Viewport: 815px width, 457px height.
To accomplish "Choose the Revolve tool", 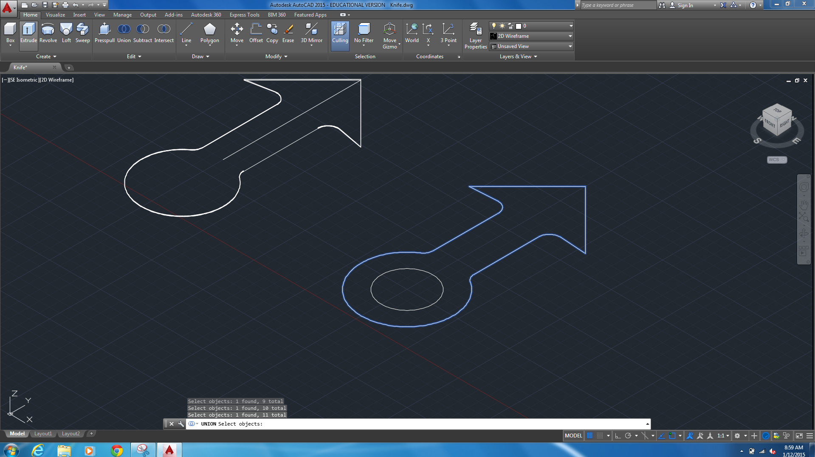I will point(48,33).
